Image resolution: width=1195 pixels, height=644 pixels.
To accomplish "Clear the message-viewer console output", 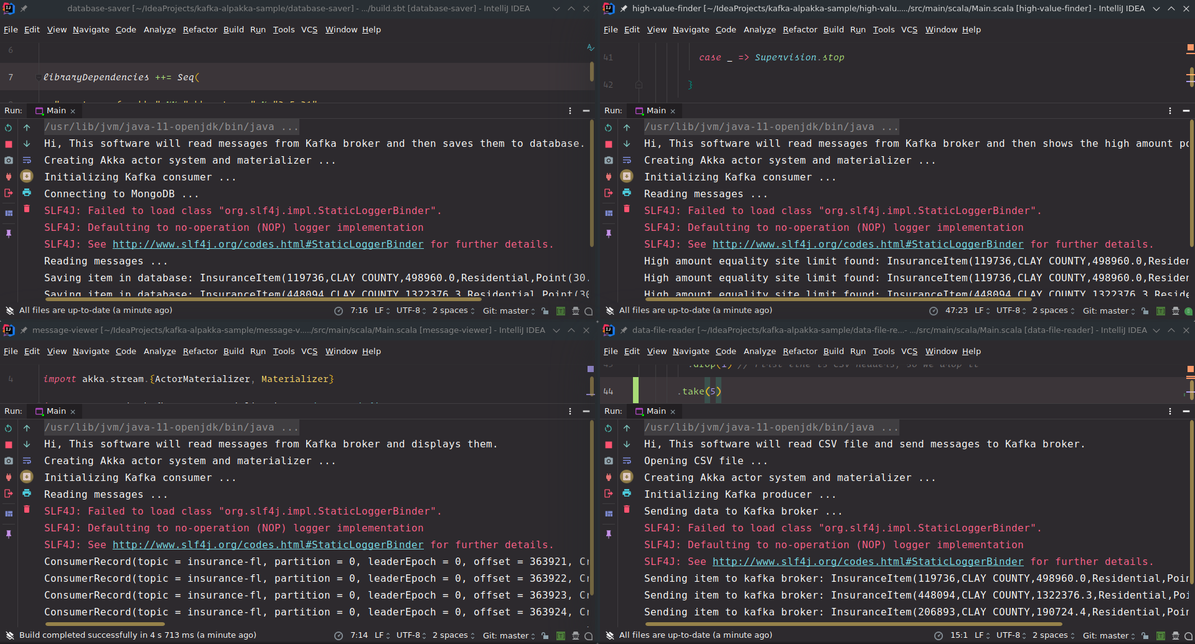I will pyautogui.click(x=27, y=509).
